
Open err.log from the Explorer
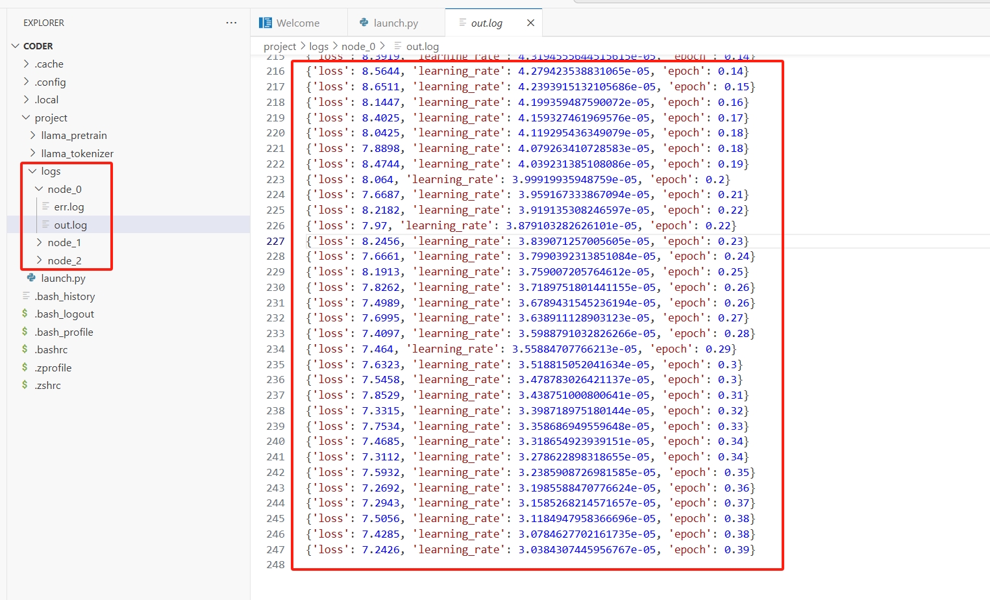click(70, 206)
